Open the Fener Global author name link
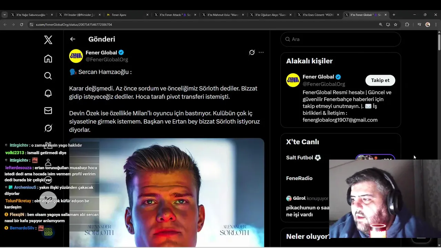441x248 pixels. [101, 53]
